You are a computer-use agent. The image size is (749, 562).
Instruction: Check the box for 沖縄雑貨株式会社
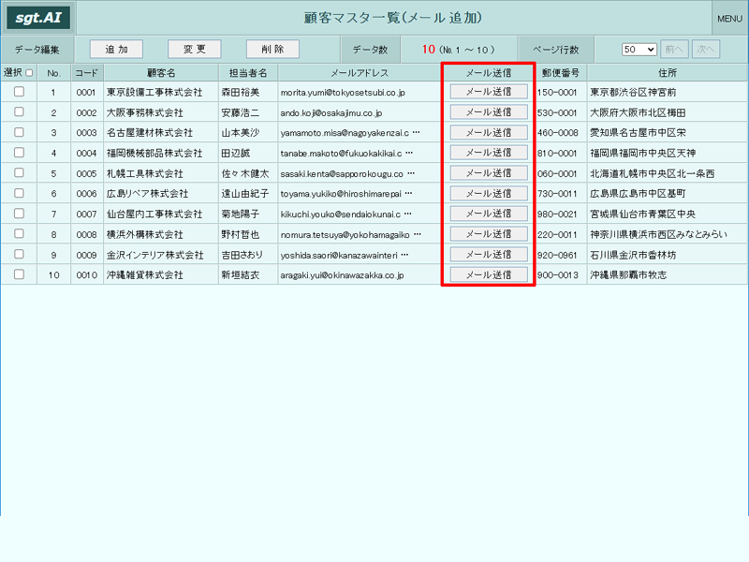[19, 274]
